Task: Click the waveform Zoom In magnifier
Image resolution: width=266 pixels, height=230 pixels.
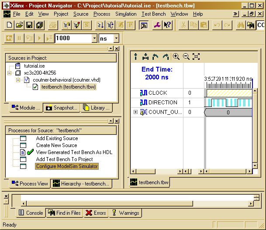Action: [x=176, y=56]
